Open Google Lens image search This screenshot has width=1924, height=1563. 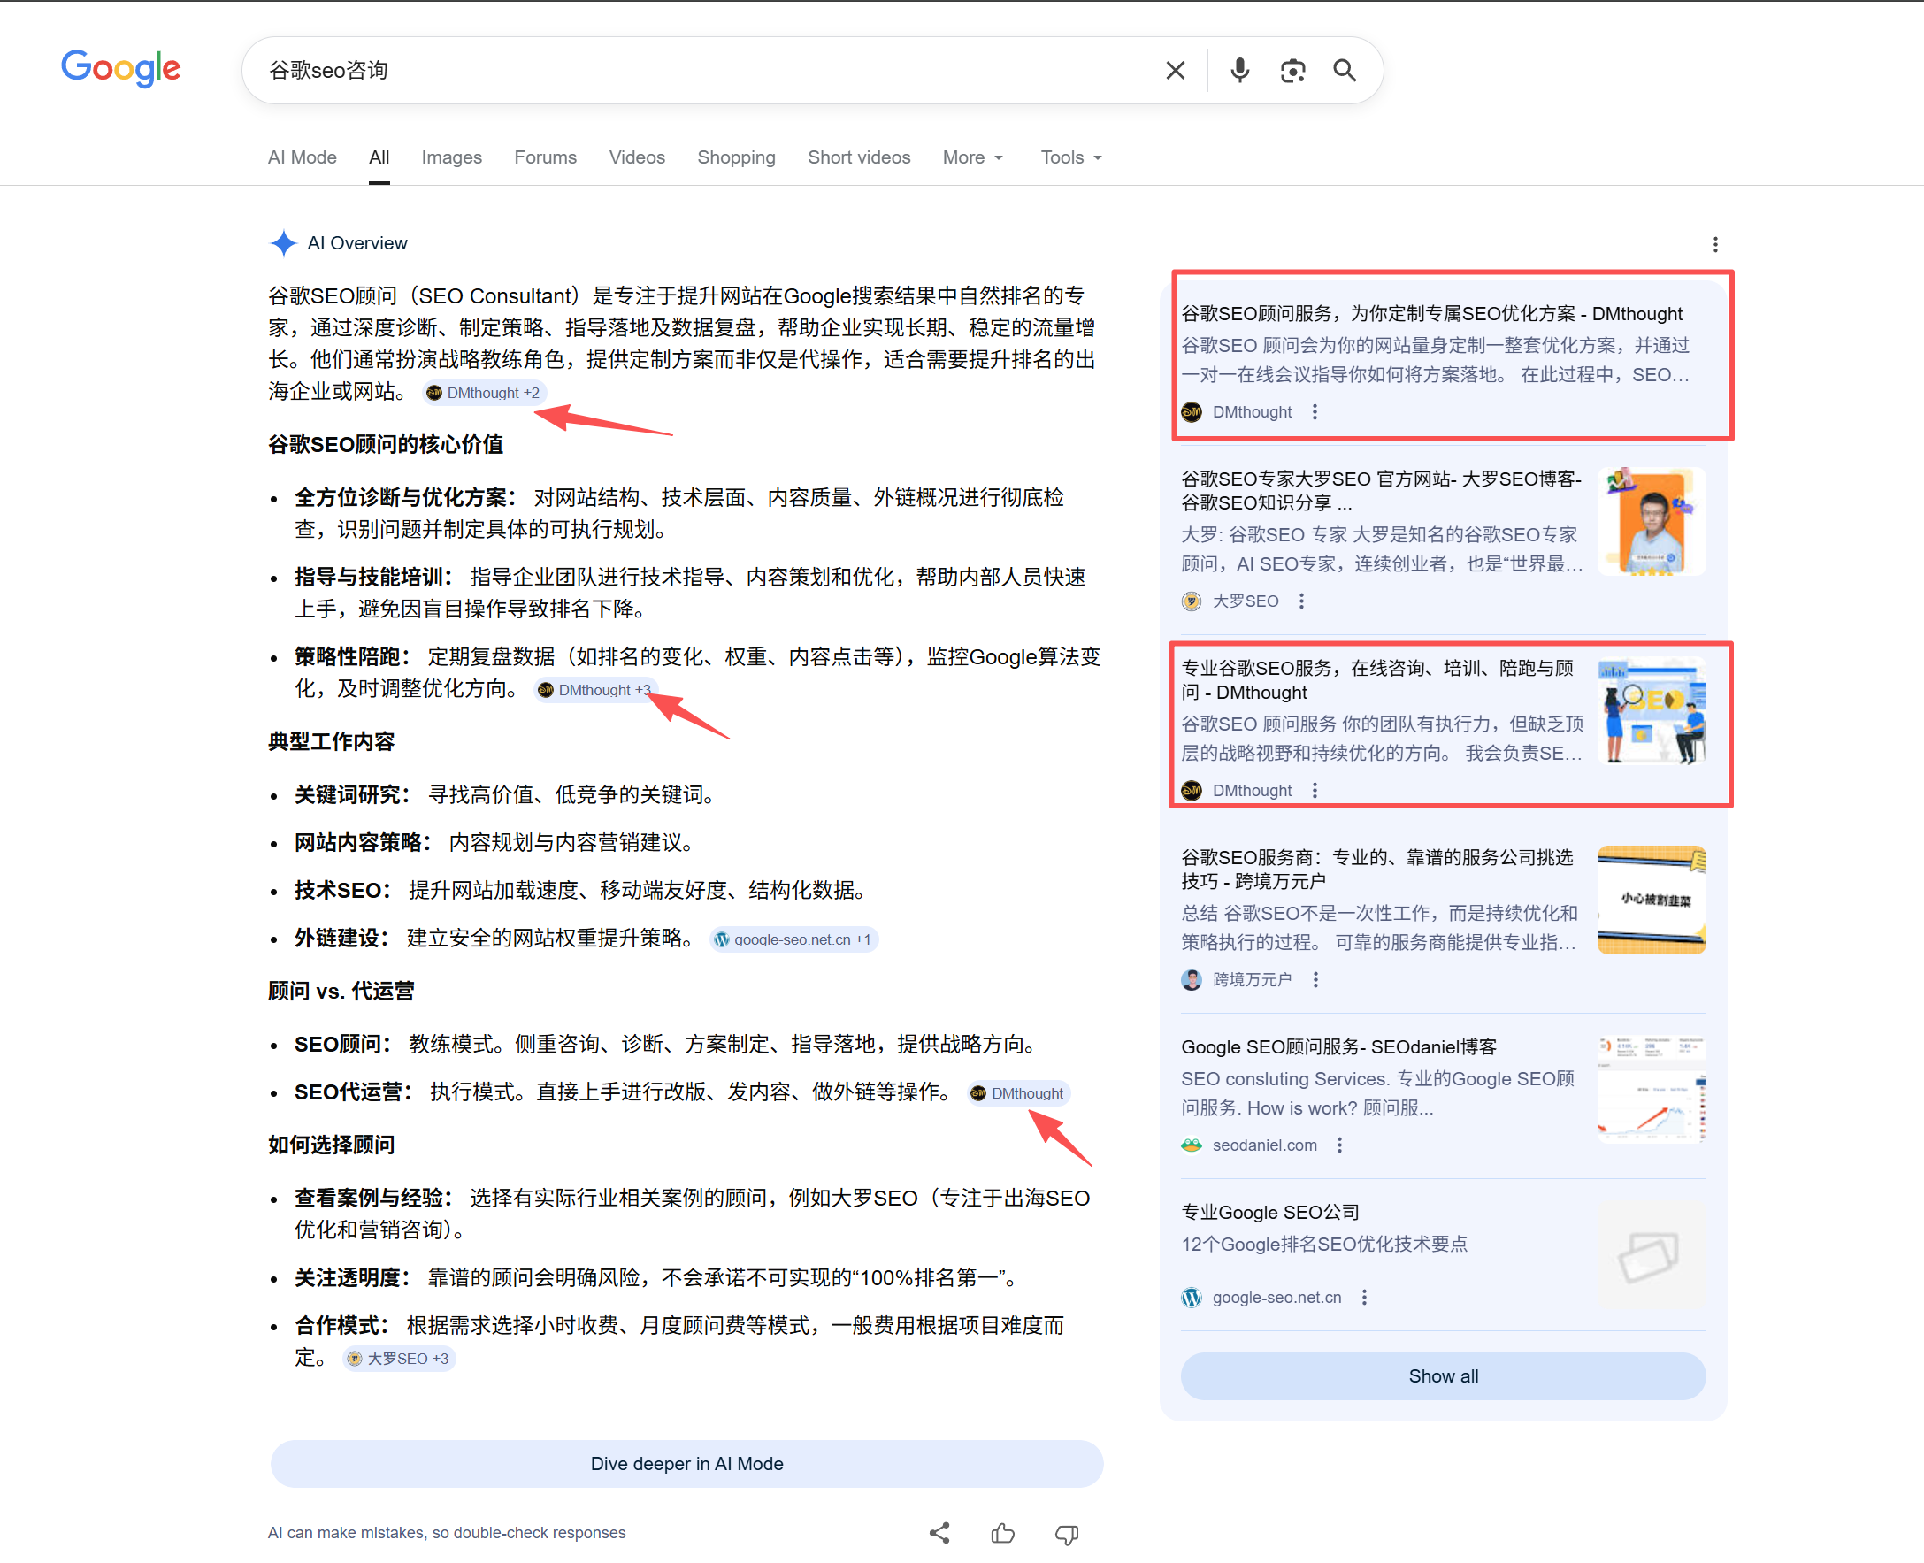tap(1294, 69)
